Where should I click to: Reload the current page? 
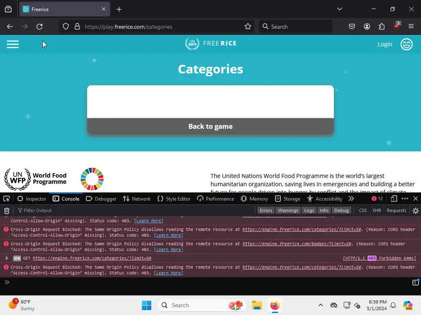[39, 27]
